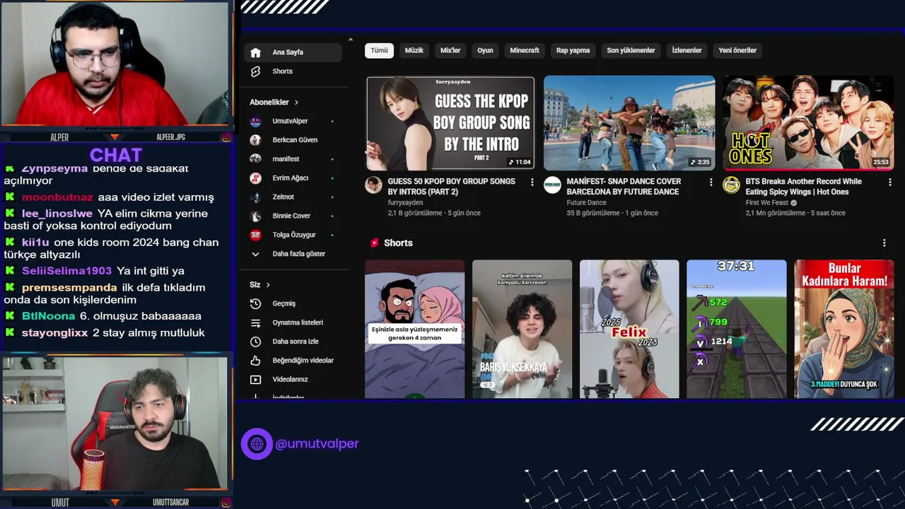The width and height of the screenshot is (905, 509).
Task: Open Ana Sayfa home icon
Action: tap(256, 52)
